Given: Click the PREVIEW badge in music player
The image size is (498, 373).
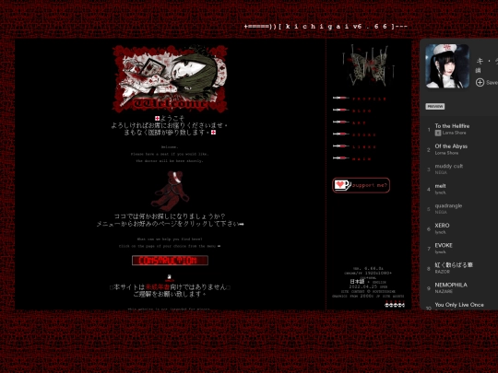Looking at the screenshot, I should pos(435,107).
